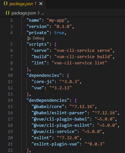125x153 pixels.
Task: Click the "my-app" name value
Action: 57,20
